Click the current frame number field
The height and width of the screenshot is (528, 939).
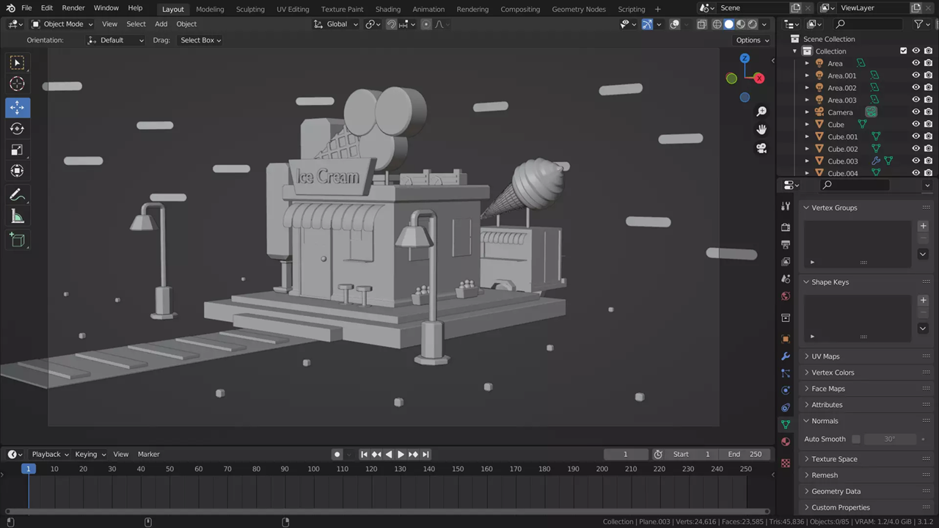[x=625, y=455]
